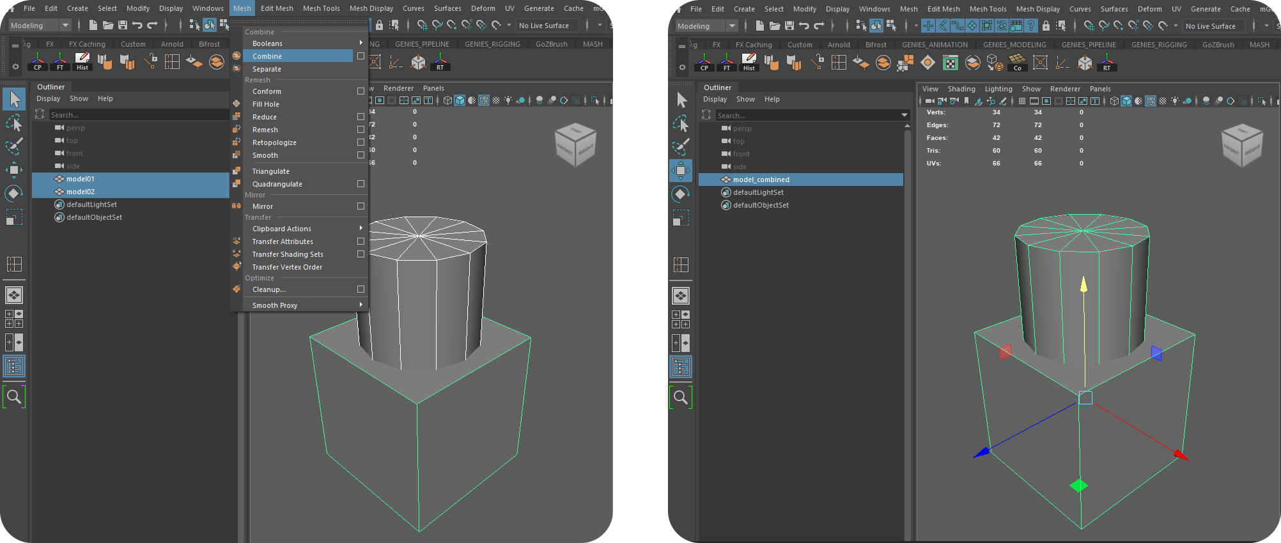Click the four-view layout icon in right window
The height and width of the screenshot is (543, 1281).
681,319
